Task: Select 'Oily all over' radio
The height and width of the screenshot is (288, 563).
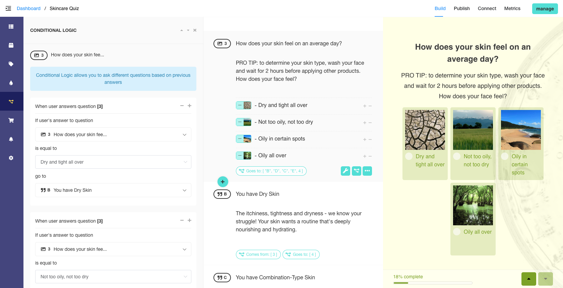Action: point(457,232)
